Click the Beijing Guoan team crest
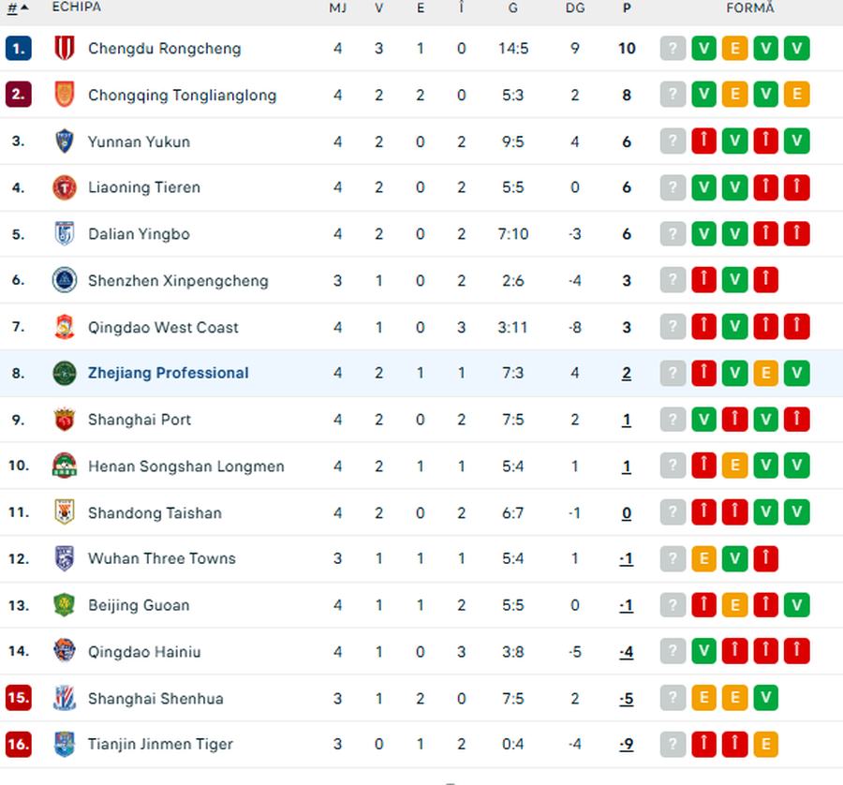This screenshot has width=843, height=785. point(64,605)
